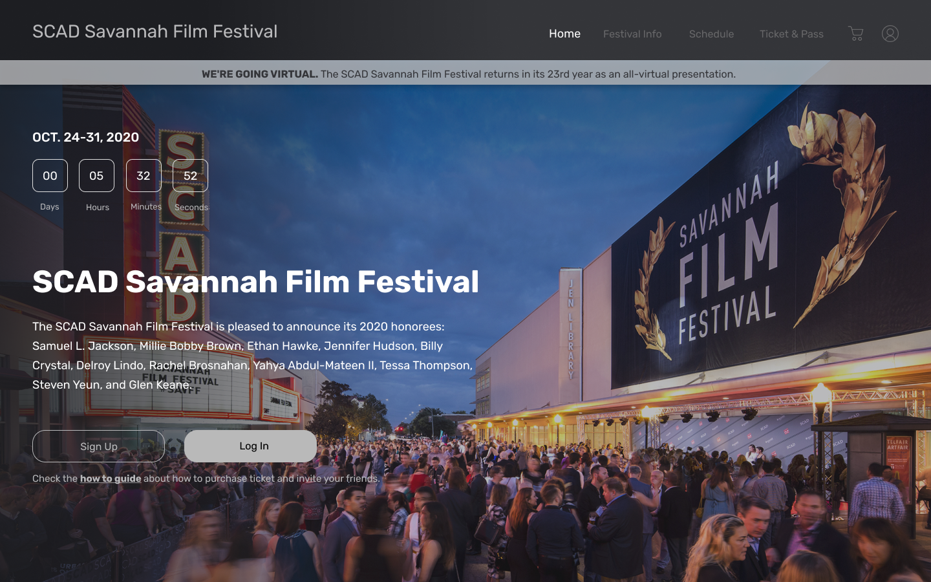Go to the Home menu item

click(564, 34)
